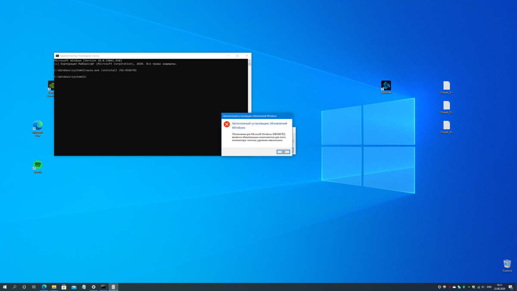Click OK in the Windows update installer dialog
517x291 pixels.
coord(283,152)
